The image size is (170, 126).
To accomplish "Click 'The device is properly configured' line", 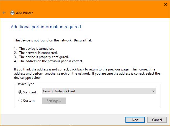I will (x=44, y=57).
